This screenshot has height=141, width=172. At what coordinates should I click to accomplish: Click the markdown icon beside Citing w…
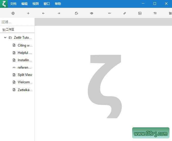click(x=14, y=45)
